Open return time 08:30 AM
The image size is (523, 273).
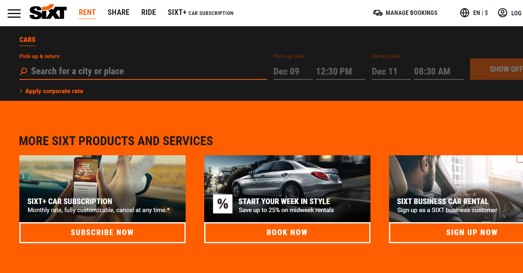point(439,71)
